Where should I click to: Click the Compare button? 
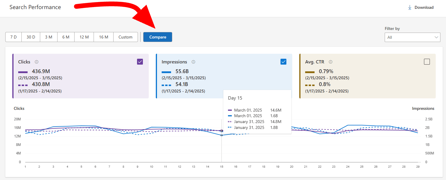[x=158, y=37]
